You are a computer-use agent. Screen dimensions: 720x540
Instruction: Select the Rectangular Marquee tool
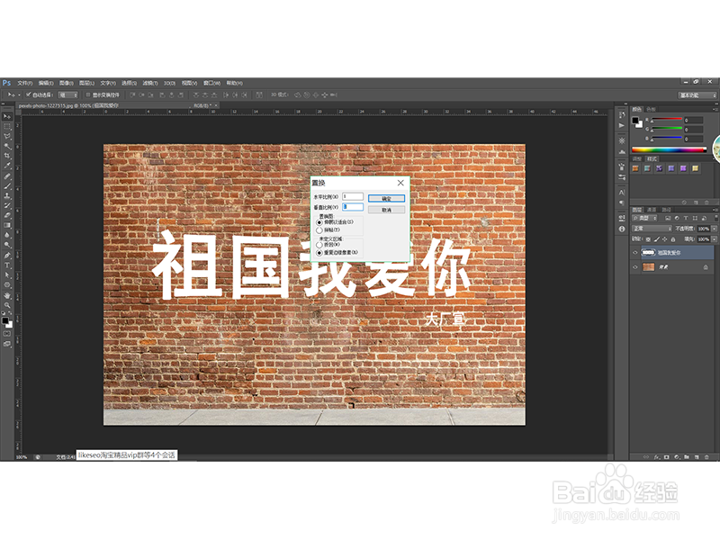click(x=7, y=127)
